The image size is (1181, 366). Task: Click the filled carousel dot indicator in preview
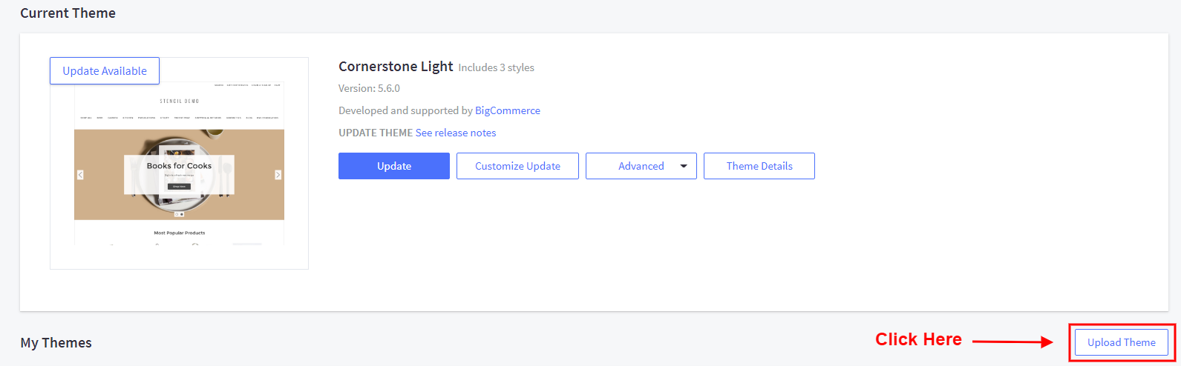tap(182, 214)
